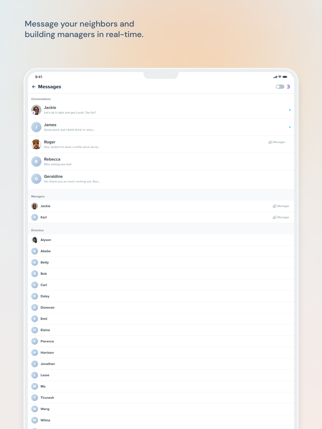This screenshot has width=322, height=429.
Task: Open Roger's profile photo avatar
Action: tap(36, 144)
